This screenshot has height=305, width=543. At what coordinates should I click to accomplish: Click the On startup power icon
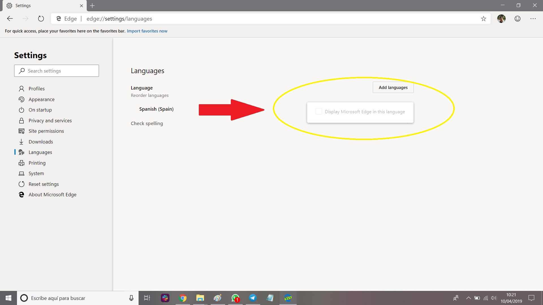(x=21, y=110)
